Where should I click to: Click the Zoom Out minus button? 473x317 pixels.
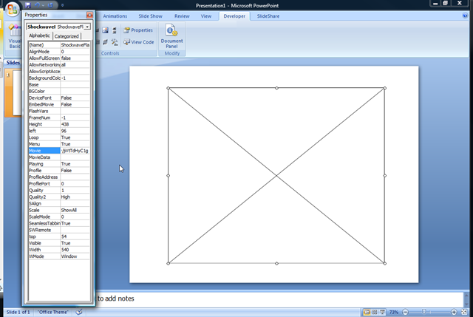pyautogui.click(x=406, y=312)
